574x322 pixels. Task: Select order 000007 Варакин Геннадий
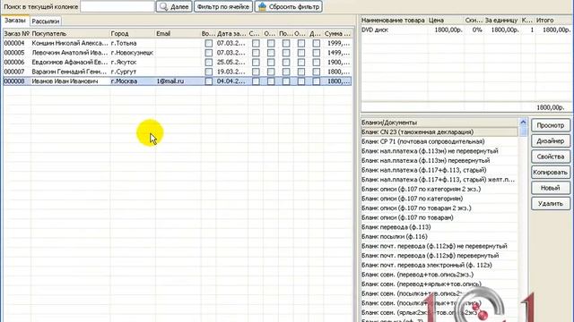coord(178,72)
